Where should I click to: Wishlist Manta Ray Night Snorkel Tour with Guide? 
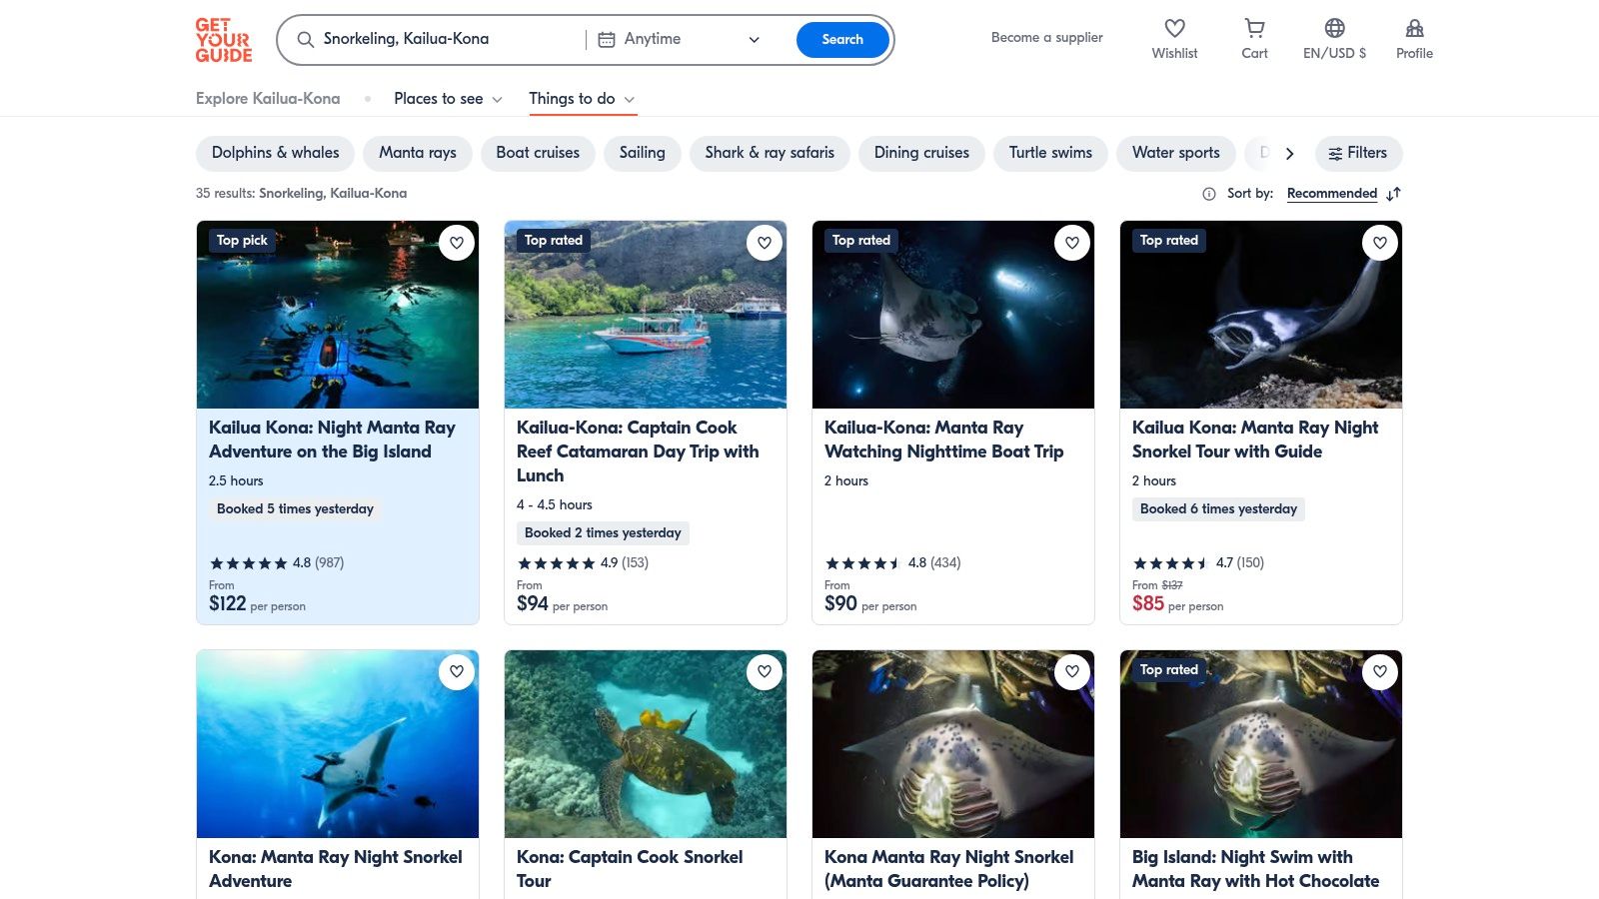[1380, 243]
